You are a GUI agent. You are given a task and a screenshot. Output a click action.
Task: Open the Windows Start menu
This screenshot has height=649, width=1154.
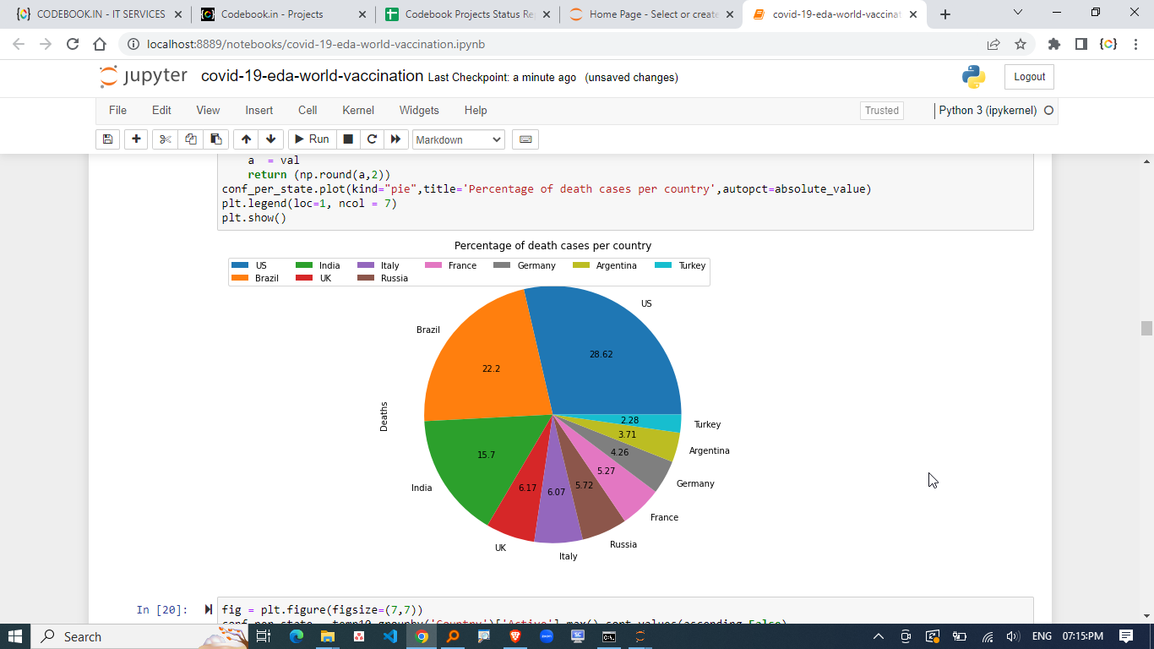[x=15, y=636]
